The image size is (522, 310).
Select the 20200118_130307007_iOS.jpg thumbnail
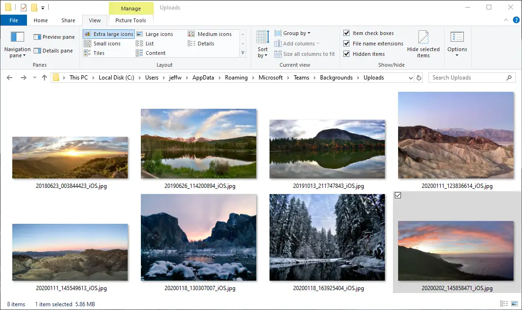point(199,238)
